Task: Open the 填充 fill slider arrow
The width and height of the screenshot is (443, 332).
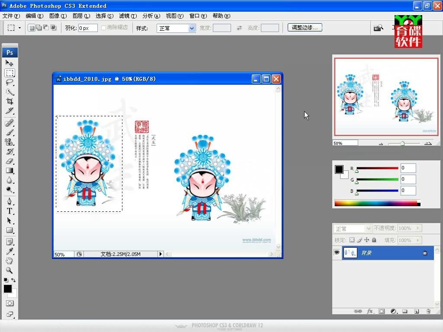Action: [418, 240]
